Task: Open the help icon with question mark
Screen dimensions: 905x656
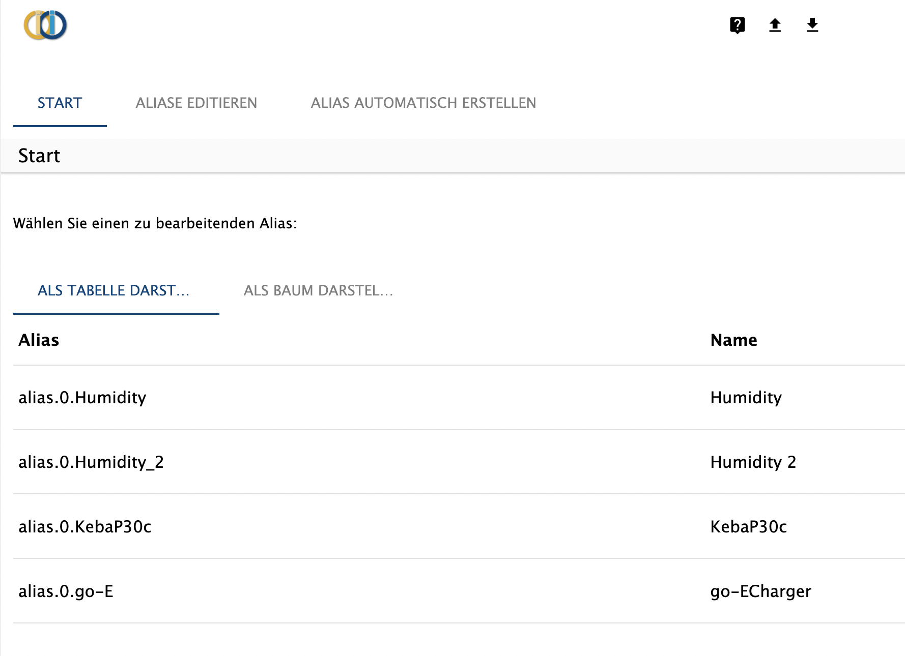Action: pyautogui.click(x=737, y=25)
